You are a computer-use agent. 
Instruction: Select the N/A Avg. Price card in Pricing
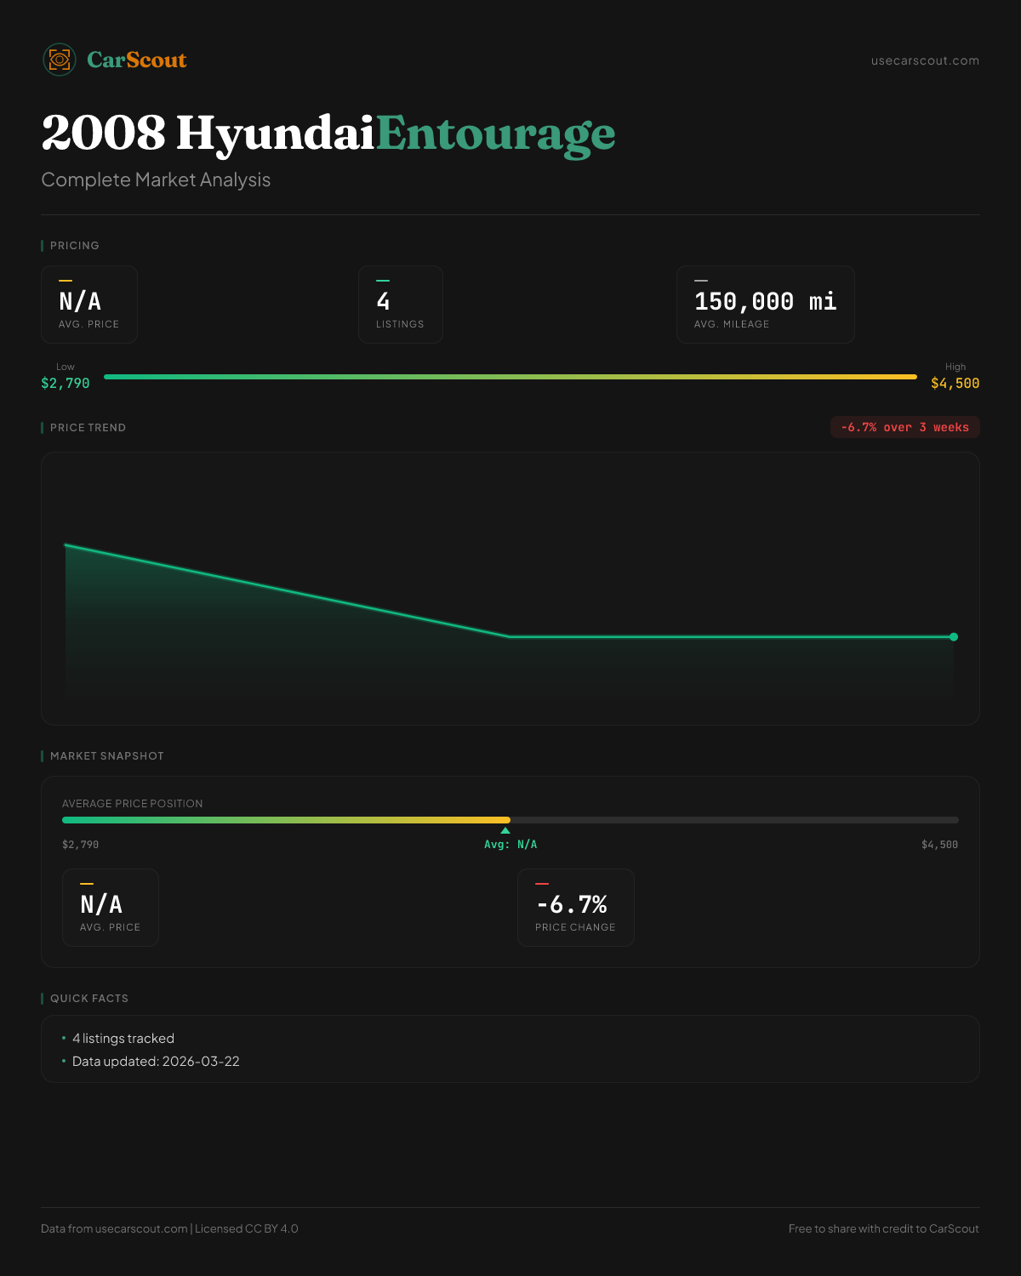point(89,305)
